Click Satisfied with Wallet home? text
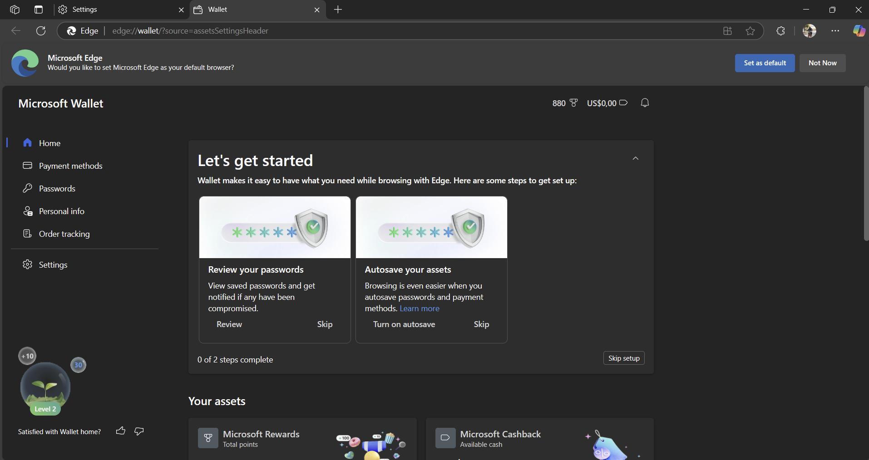The width and height of the screenshot is (869, 460). click(x=59, y=432)
